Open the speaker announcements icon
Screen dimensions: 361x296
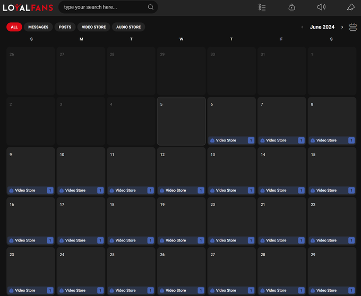pyautogui.click(x=321, y=7)
